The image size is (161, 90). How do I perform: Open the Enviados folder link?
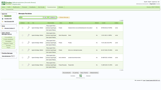pos(8,18)
